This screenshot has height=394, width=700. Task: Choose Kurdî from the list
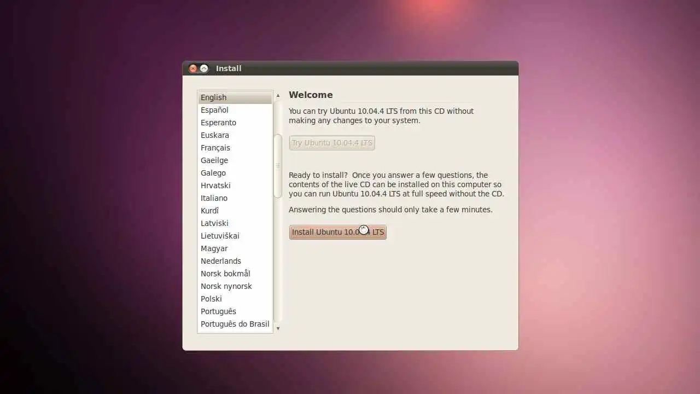(235, 211)
